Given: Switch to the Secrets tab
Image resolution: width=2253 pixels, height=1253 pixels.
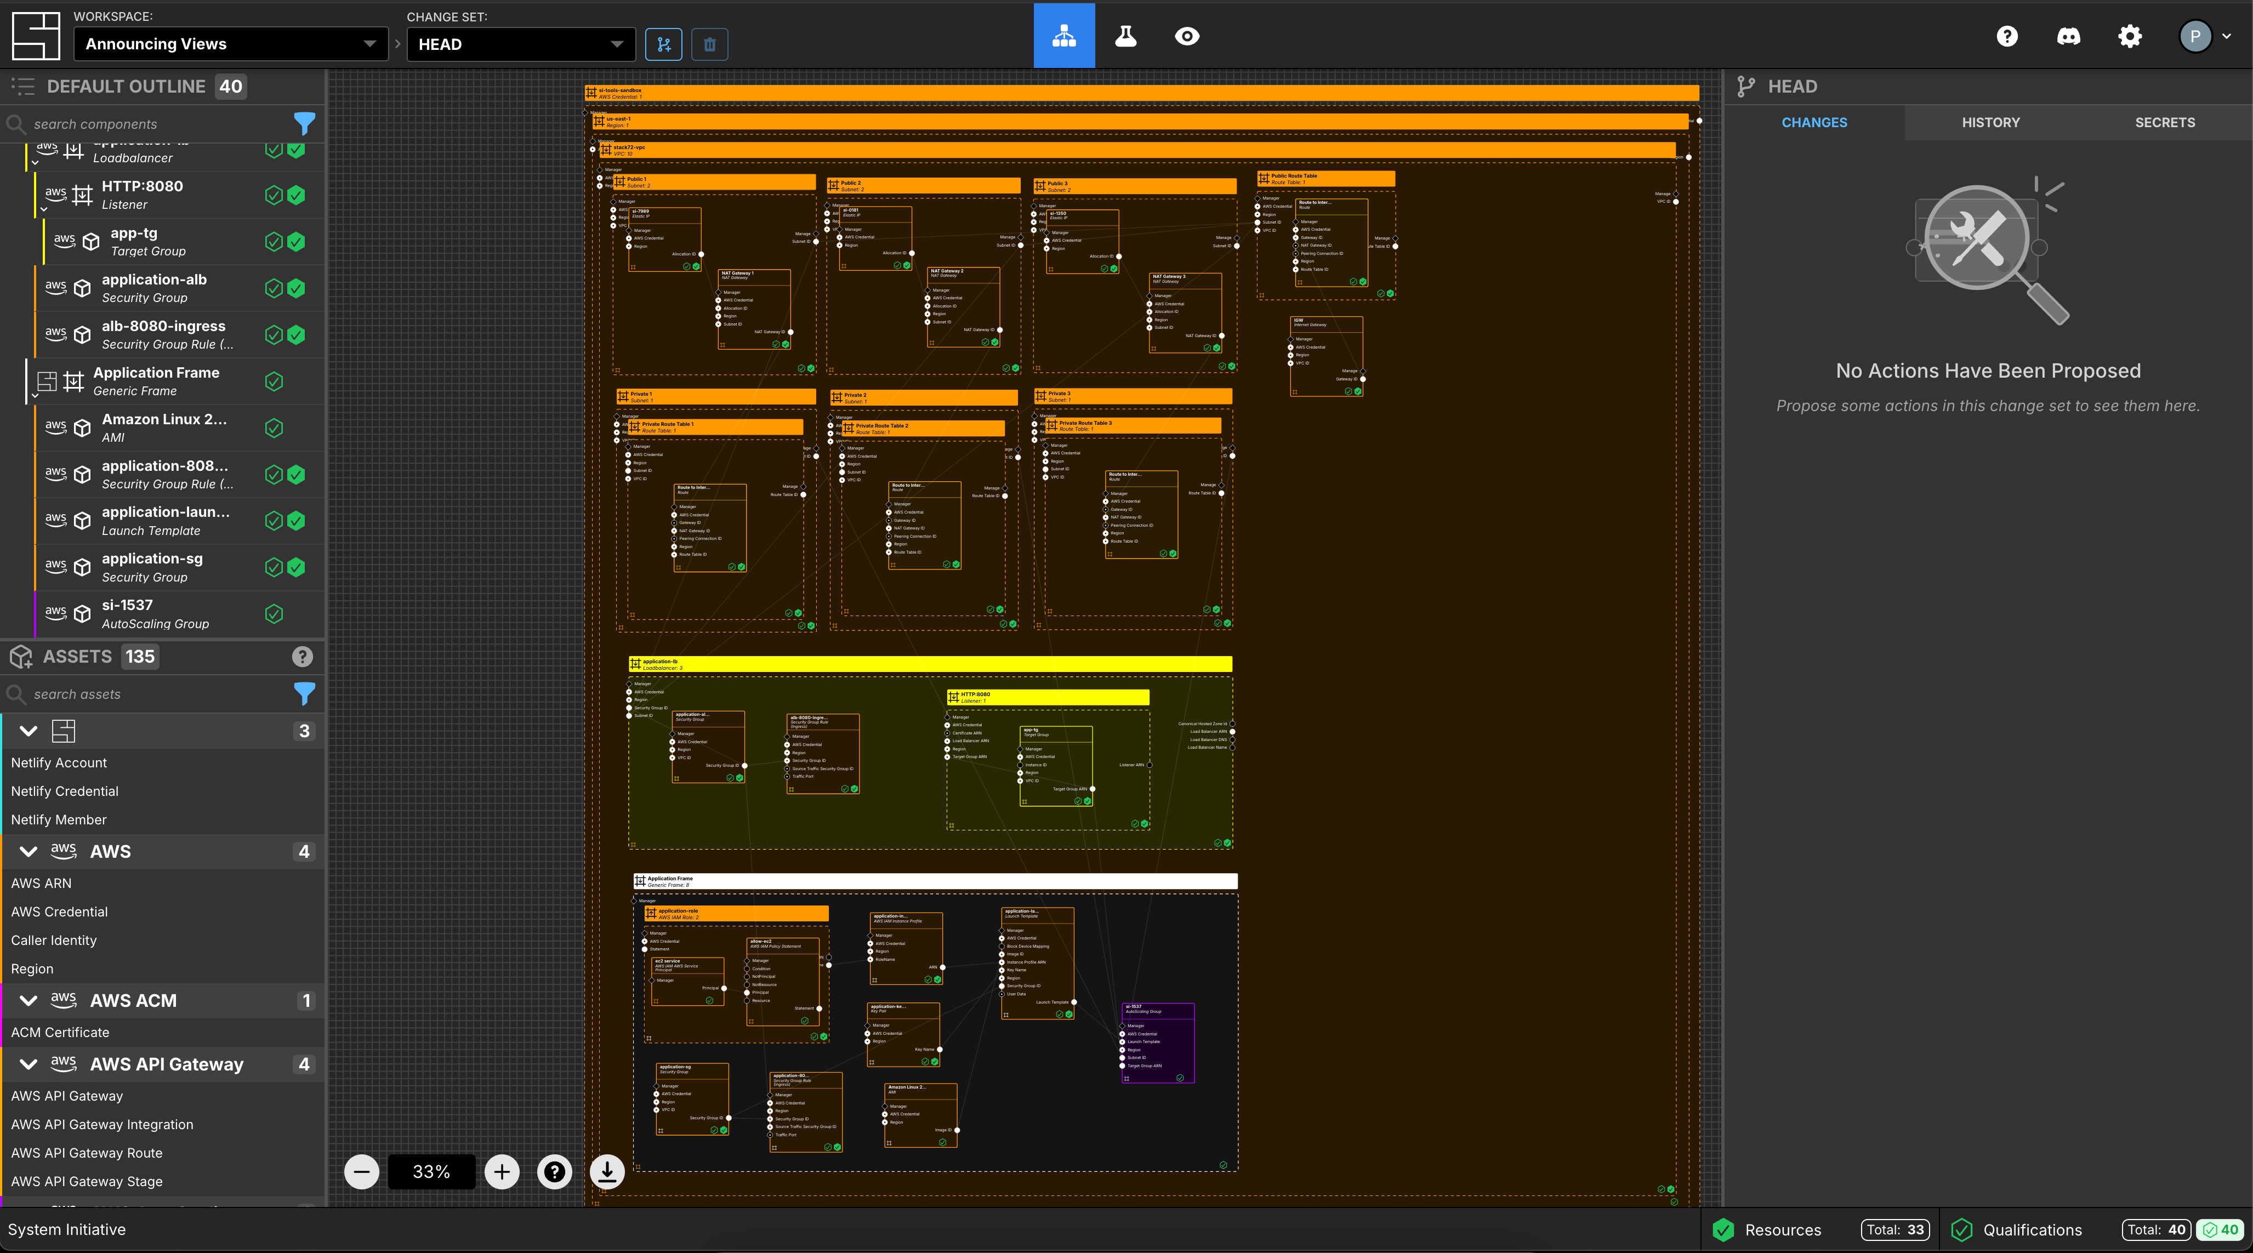Looking at the screenshot, I should tap(2165, 122).
